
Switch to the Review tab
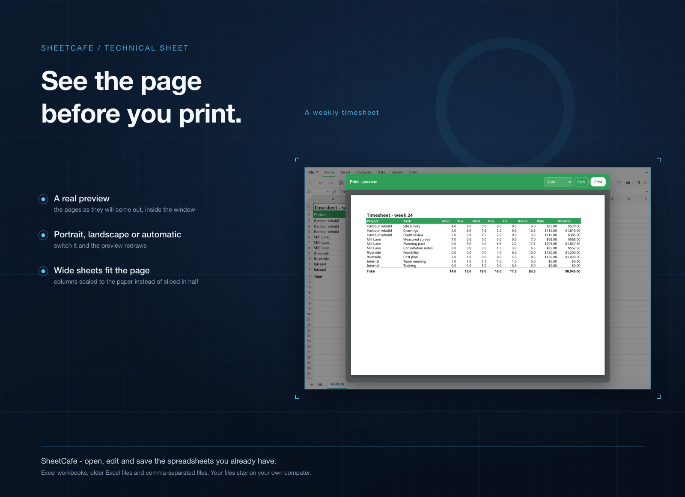tap(397, 172)
